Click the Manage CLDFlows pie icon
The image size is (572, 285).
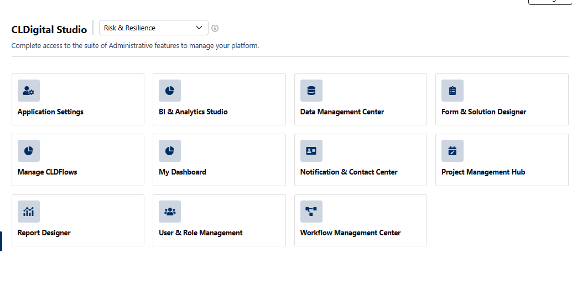point(29,151)
